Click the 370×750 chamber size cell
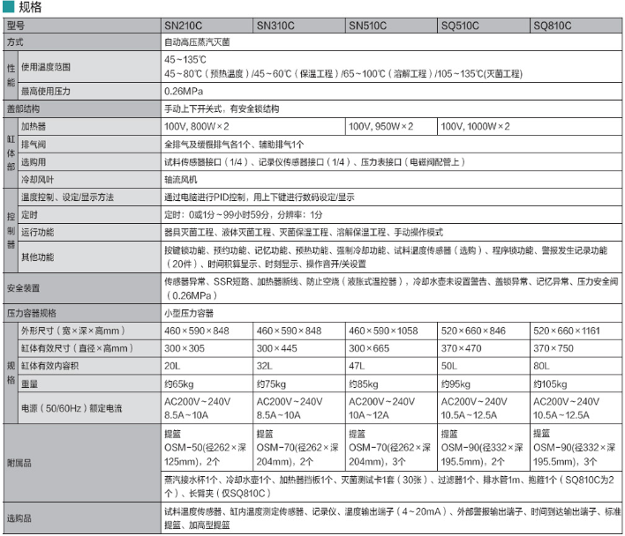Image resolution: width=625 pixels, height=536 pixels. 576,348
